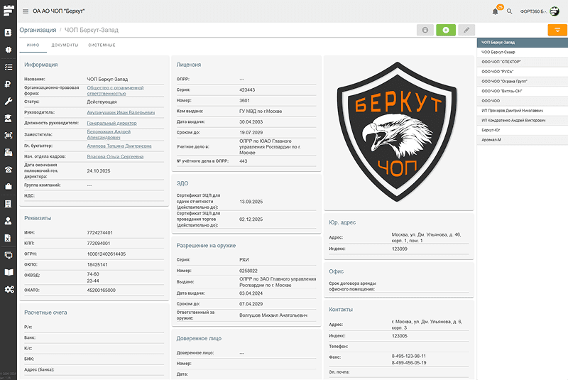
Task: Switch to the Системные tab
Action: 102,45
